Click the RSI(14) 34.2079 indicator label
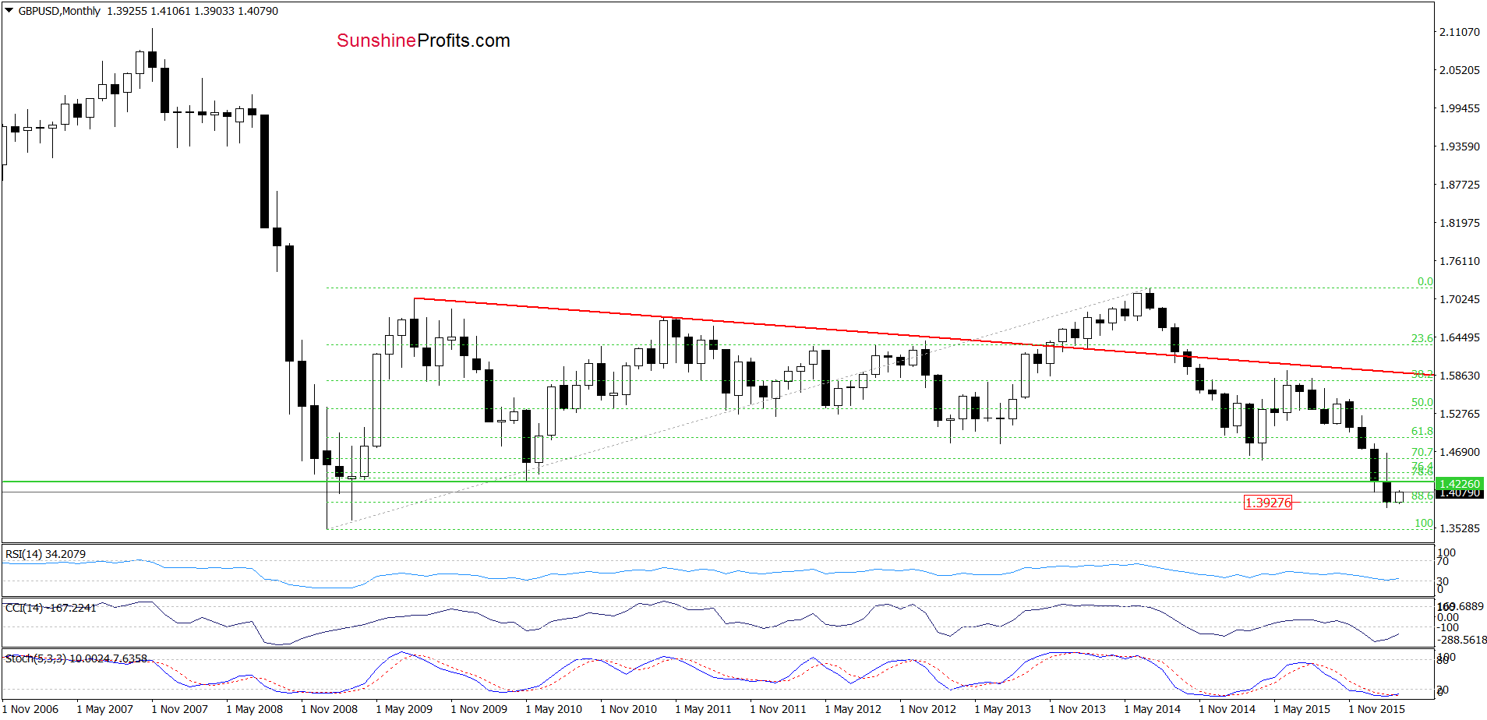Screen dimensions: 1487x720 pos(45,554)
